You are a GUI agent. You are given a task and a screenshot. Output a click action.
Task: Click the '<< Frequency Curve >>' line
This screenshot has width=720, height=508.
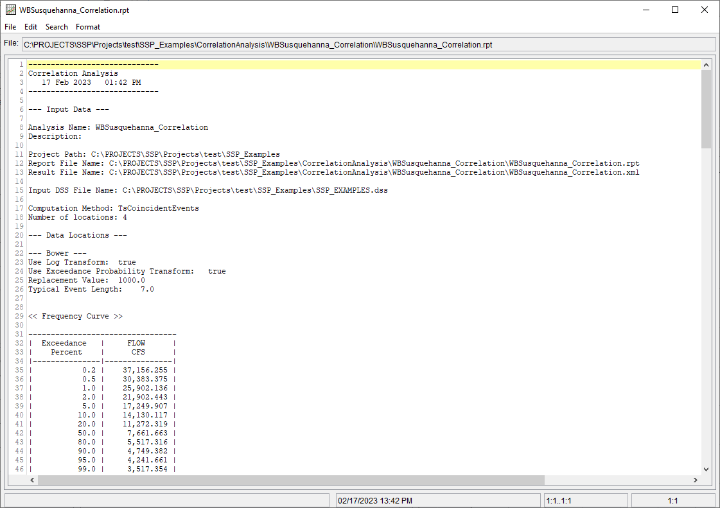[75, 317]
